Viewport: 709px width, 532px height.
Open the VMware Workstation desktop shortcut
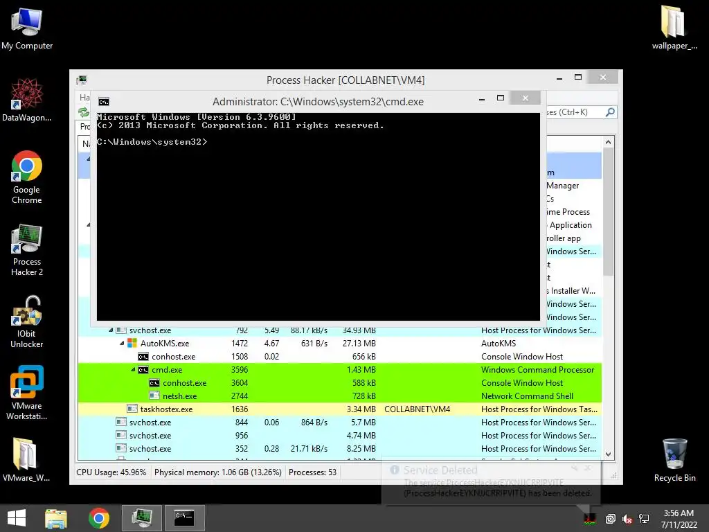coord(27,393)
